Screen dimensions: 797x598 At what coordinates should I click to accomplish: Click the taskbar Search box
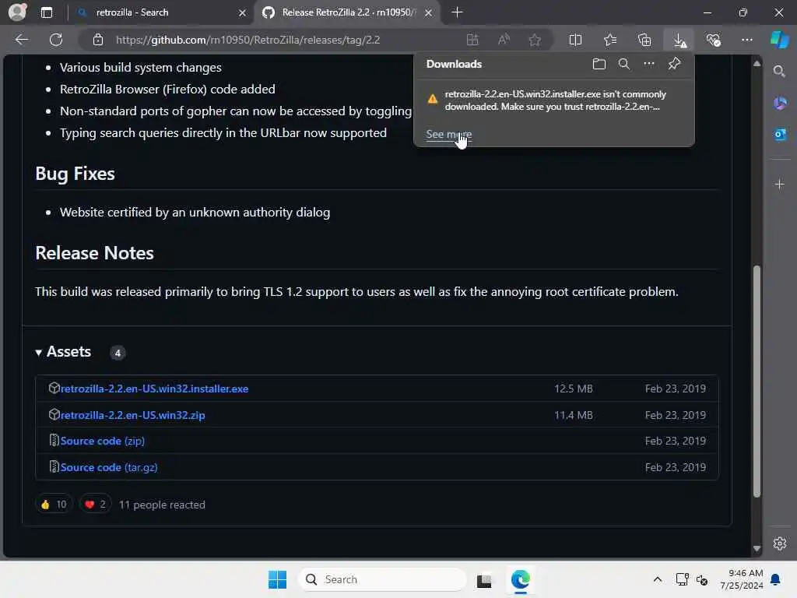(x=382, y=579)
